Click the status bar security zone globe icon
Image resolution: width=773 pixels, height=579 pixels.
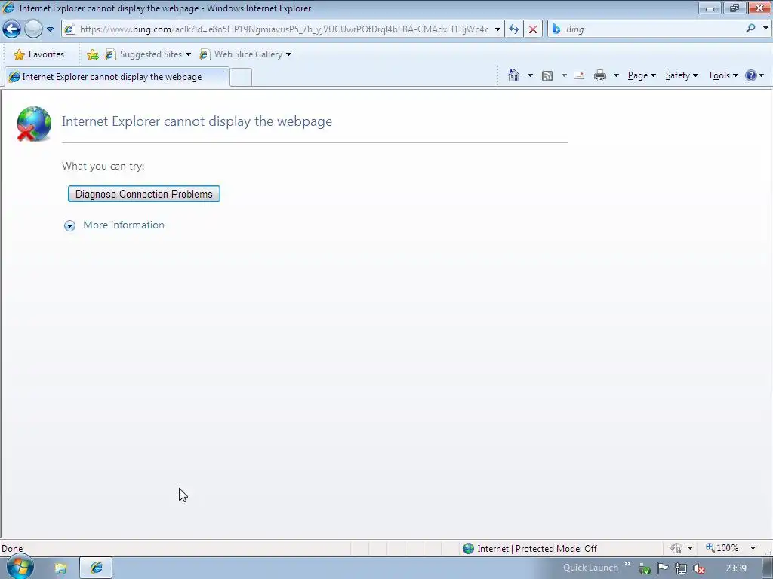(468, 549)
